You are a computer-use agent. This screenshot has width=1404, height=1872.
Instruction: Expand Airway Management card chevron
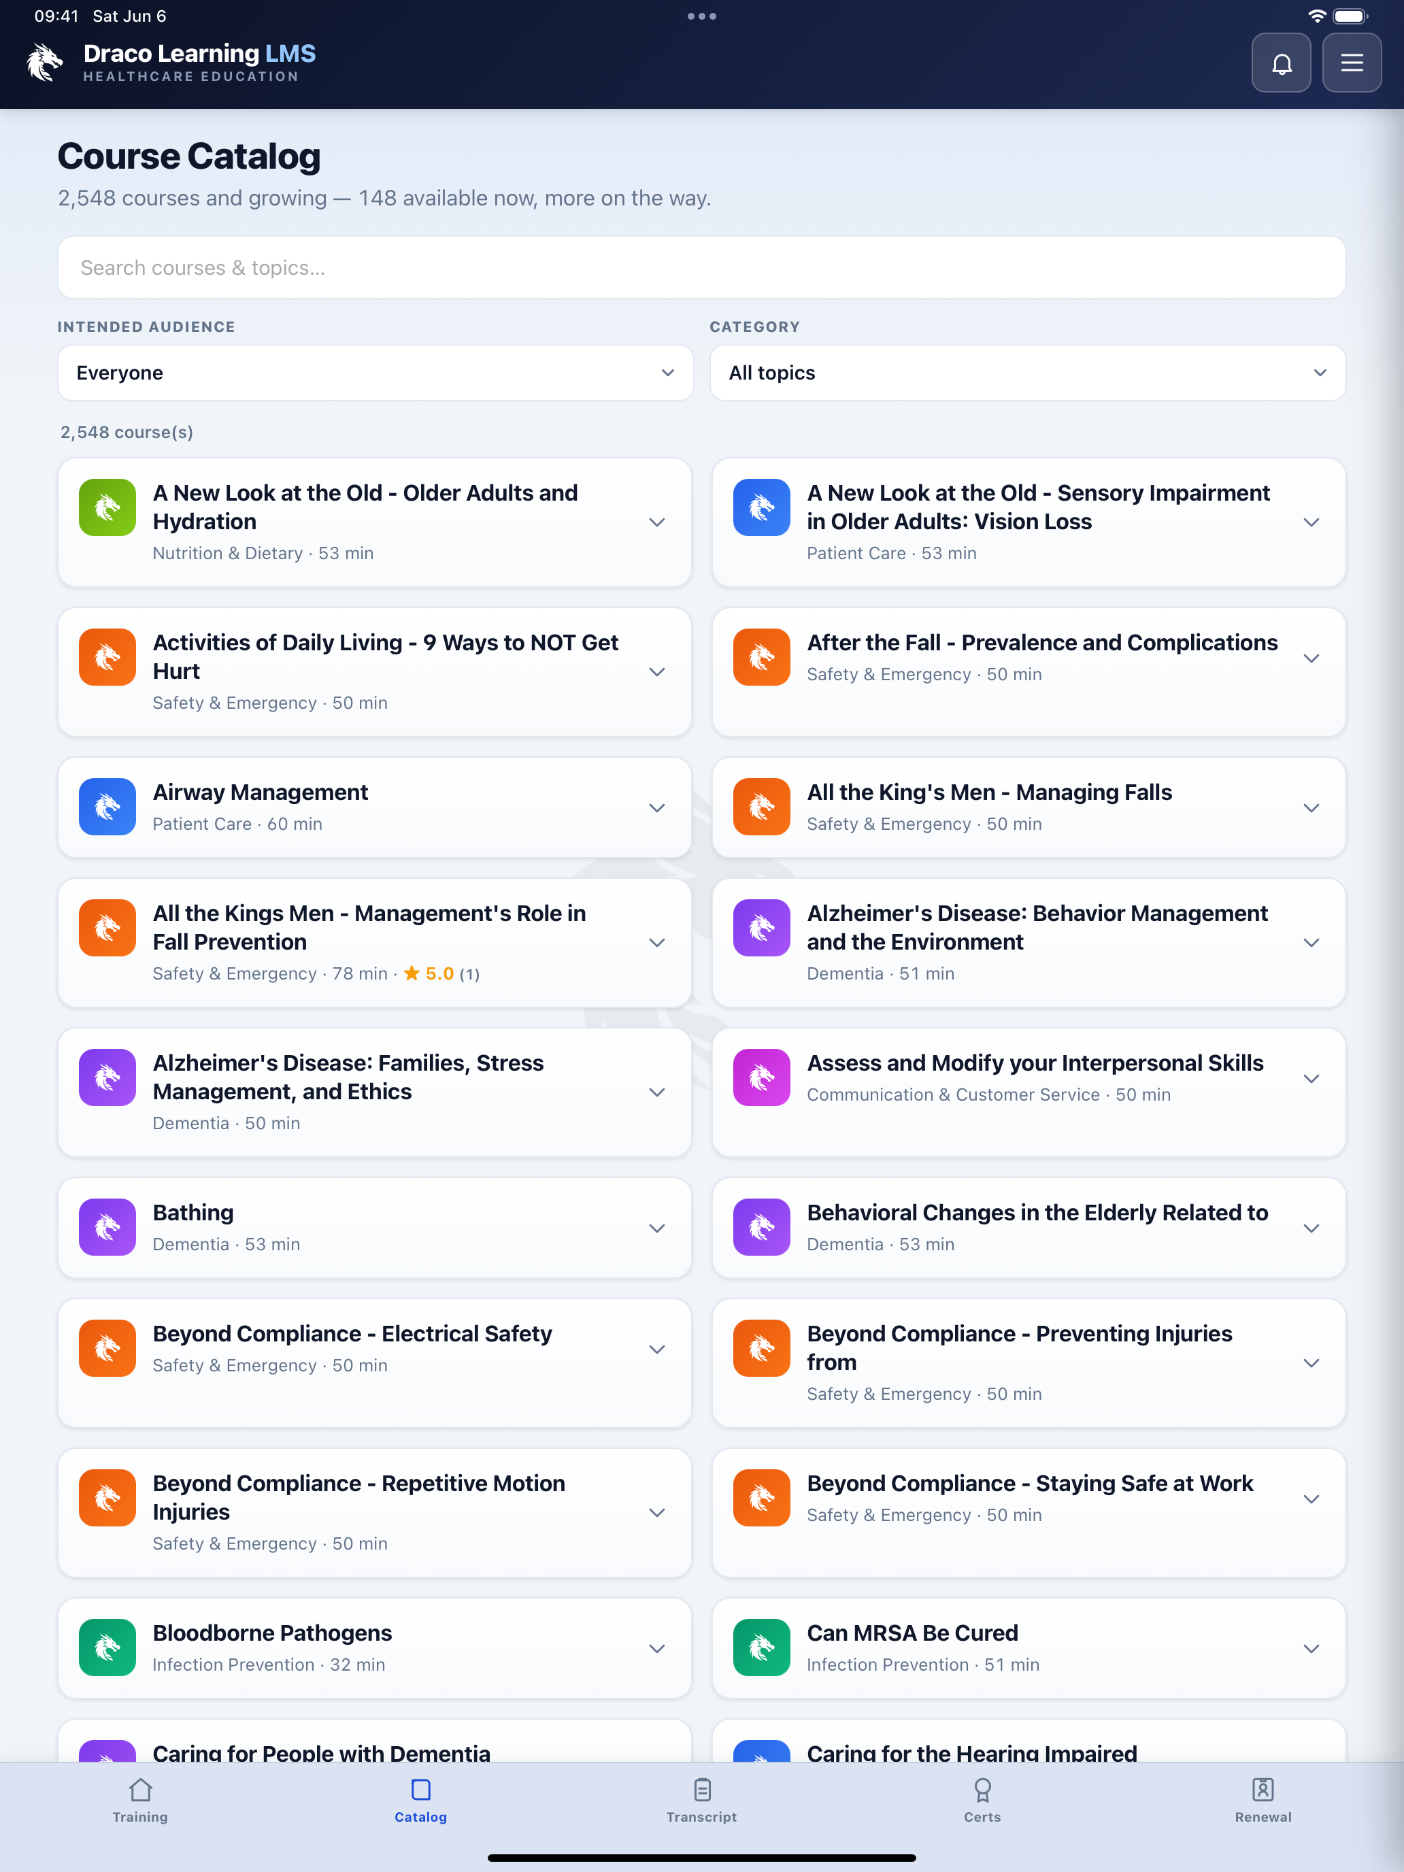tap(656, 808)
